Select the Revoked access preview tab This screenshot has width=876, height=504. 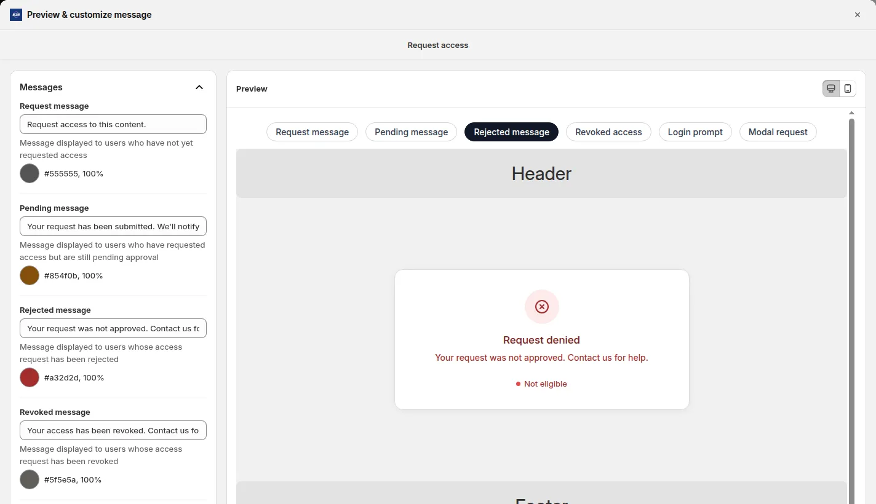pyautogui.click(x=608, y=132)
